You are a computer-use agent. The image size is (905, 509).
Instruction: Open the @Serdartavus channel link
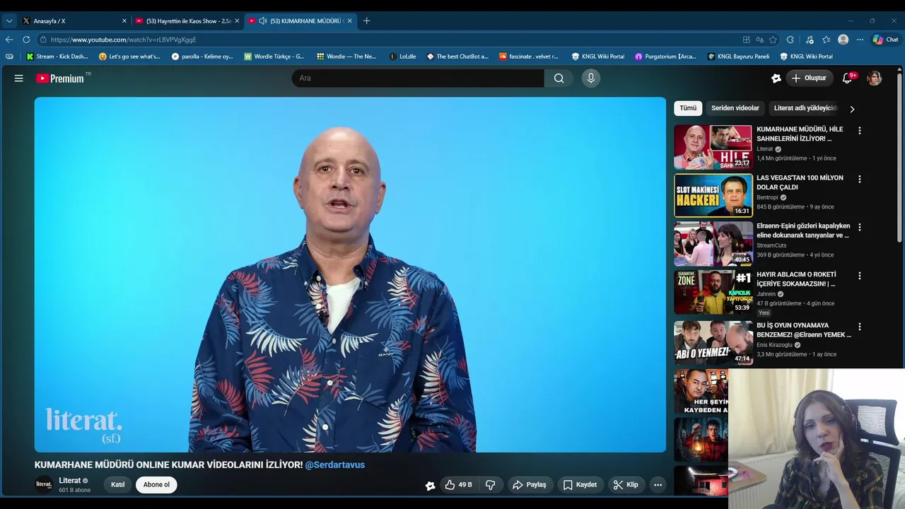point(335,464)
